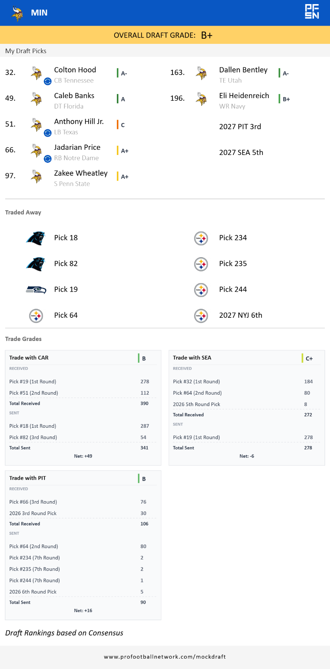330x669 pixels.
Task: Click the swap icon beside Jadarian Price
Action: [x=47, y=159]
